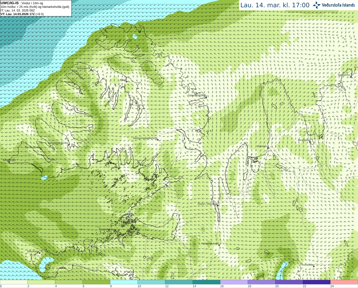Select the Hveravellir station marker
The height and width of the screenshot is (288, 358).
(314, 266)
